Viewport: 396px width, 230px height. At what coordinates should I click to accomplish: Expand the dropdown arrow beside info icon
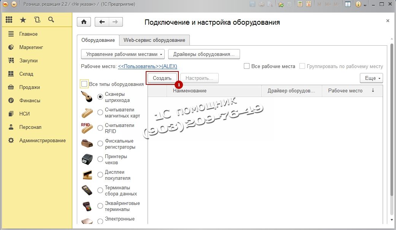(365, 5)
